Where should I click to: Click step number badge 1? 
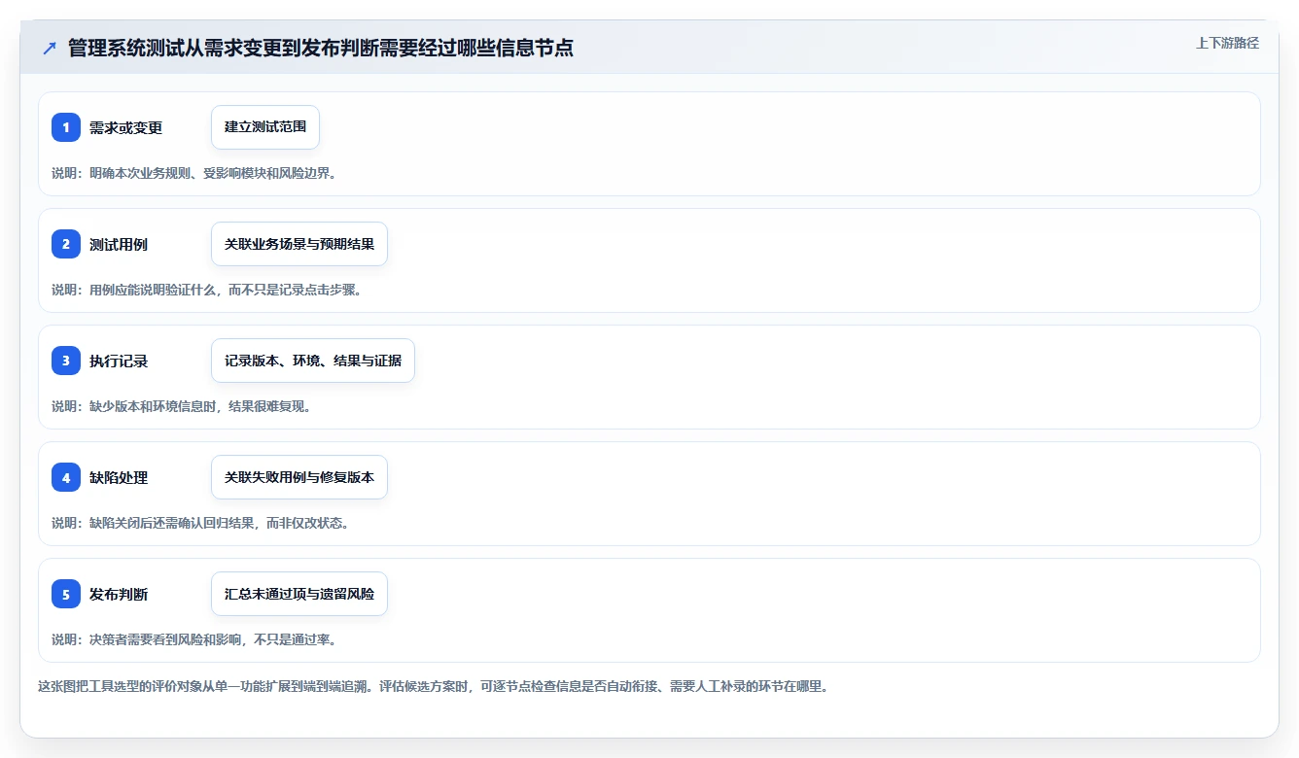[x=66, y=127]
